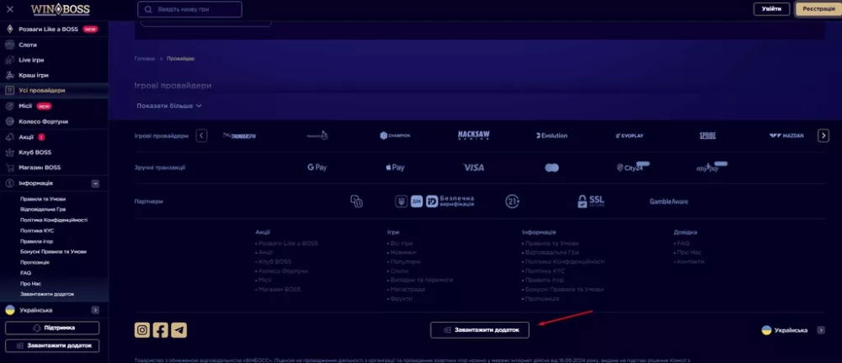Open Випадки та перемоги in the footer
This screenshot has width=842, height=363.
tap(422, 280)
